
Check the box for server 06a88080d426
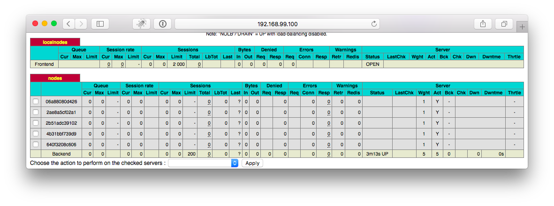click(36, 101)
